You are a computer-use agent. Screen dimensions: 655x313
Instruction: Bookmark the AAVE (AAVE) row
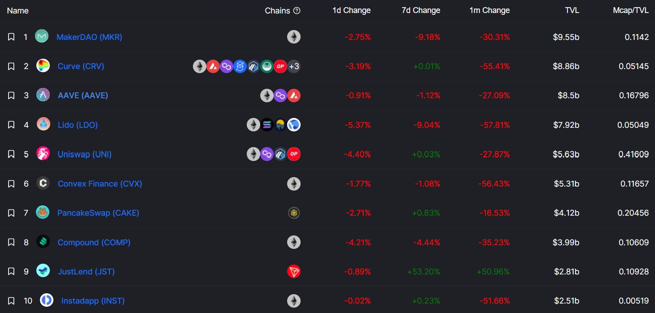click(11, 96)
